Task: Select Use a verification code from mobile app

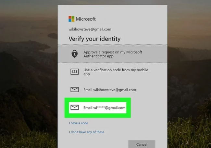Action: [x=113, y=72]
